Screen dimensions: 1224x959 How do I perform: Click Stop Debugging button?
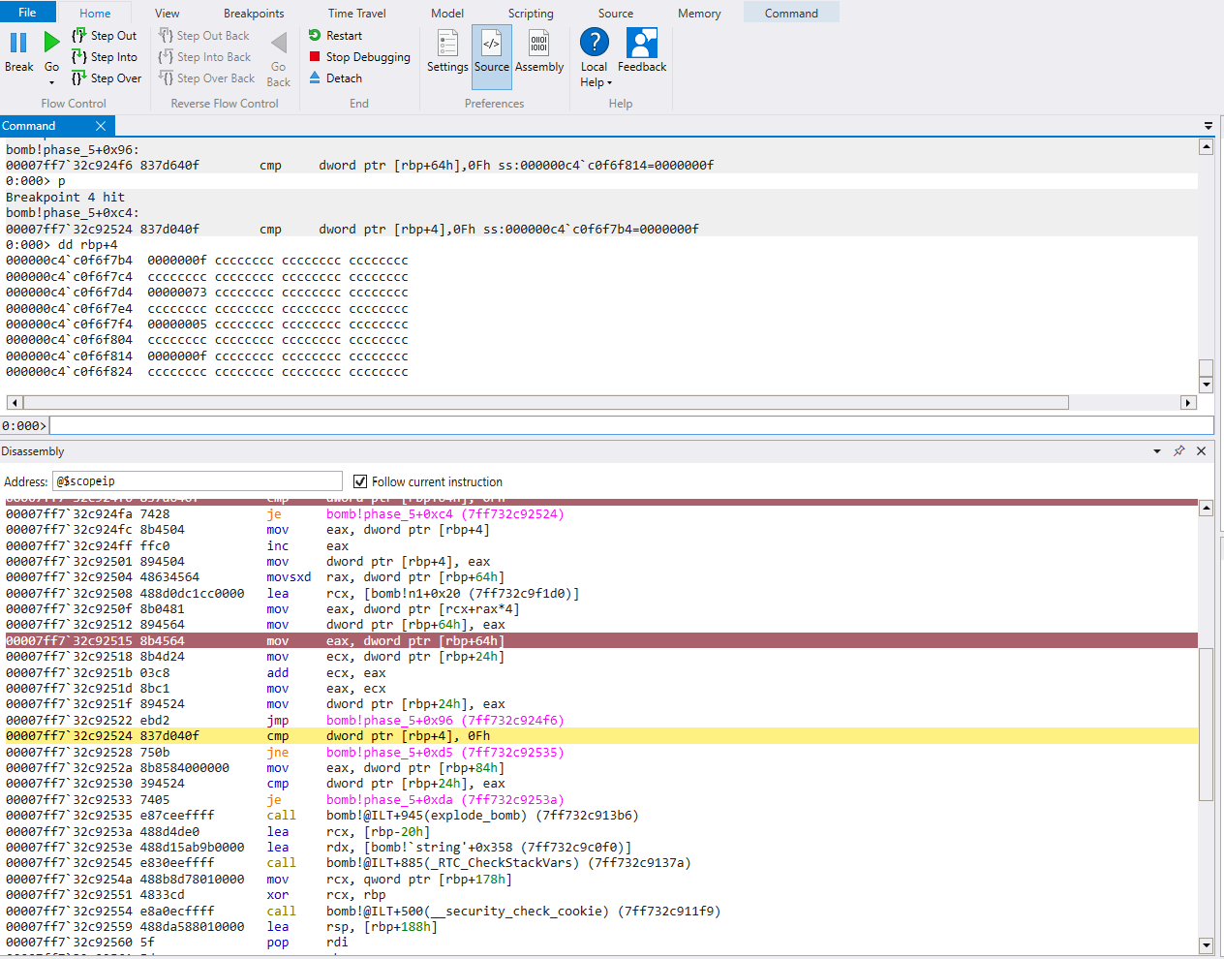[359, 57]
